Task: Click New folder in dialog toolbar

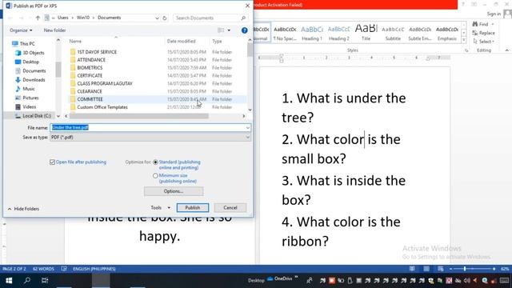Action: pos(54,30)
